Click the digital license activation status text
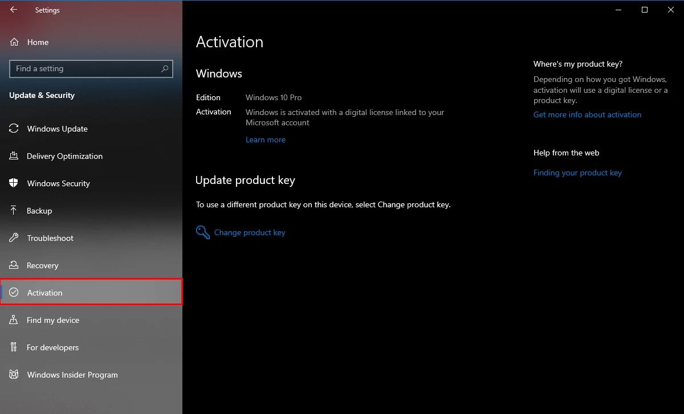The width and height of the screenshot is (684, 414). [345, 117]
